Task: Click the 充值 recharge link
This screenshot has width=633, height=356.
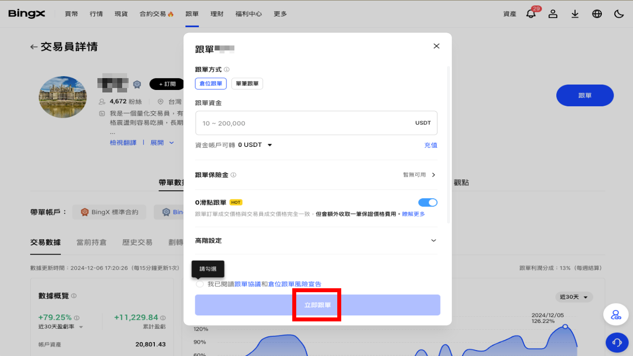Action: (x=430, y=145)
